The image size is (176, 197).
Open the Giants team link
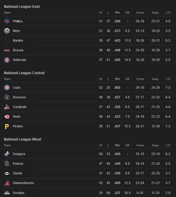17,173
